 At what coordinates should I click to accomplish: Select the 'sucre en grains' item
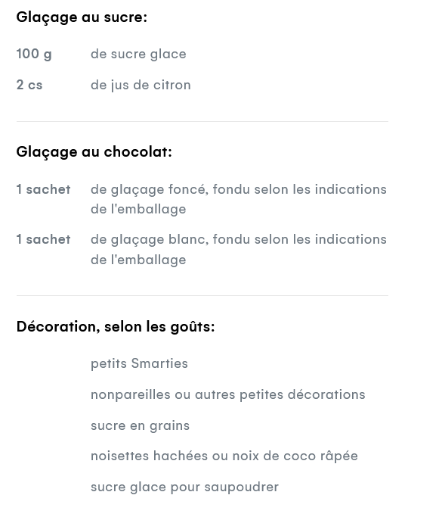click(140, 425)
